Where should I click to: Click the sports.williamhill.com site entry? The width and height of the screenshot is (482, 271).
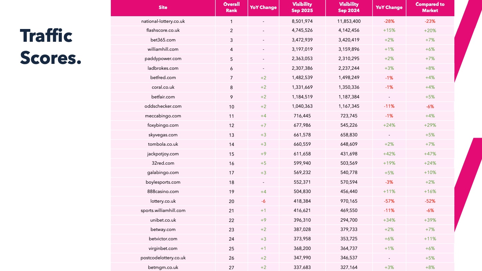click(163, 211)
